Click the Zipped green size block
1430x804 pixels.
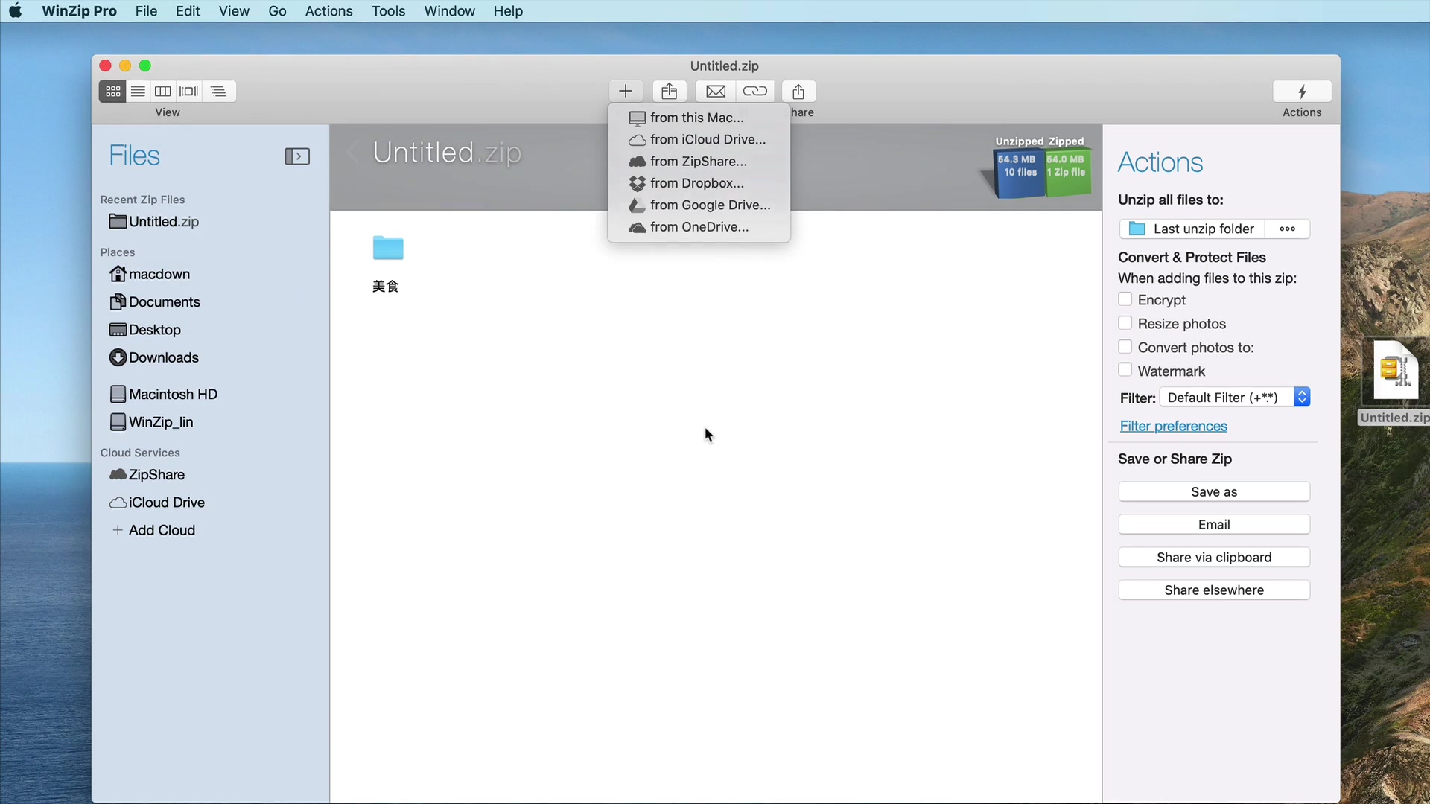1067,173
